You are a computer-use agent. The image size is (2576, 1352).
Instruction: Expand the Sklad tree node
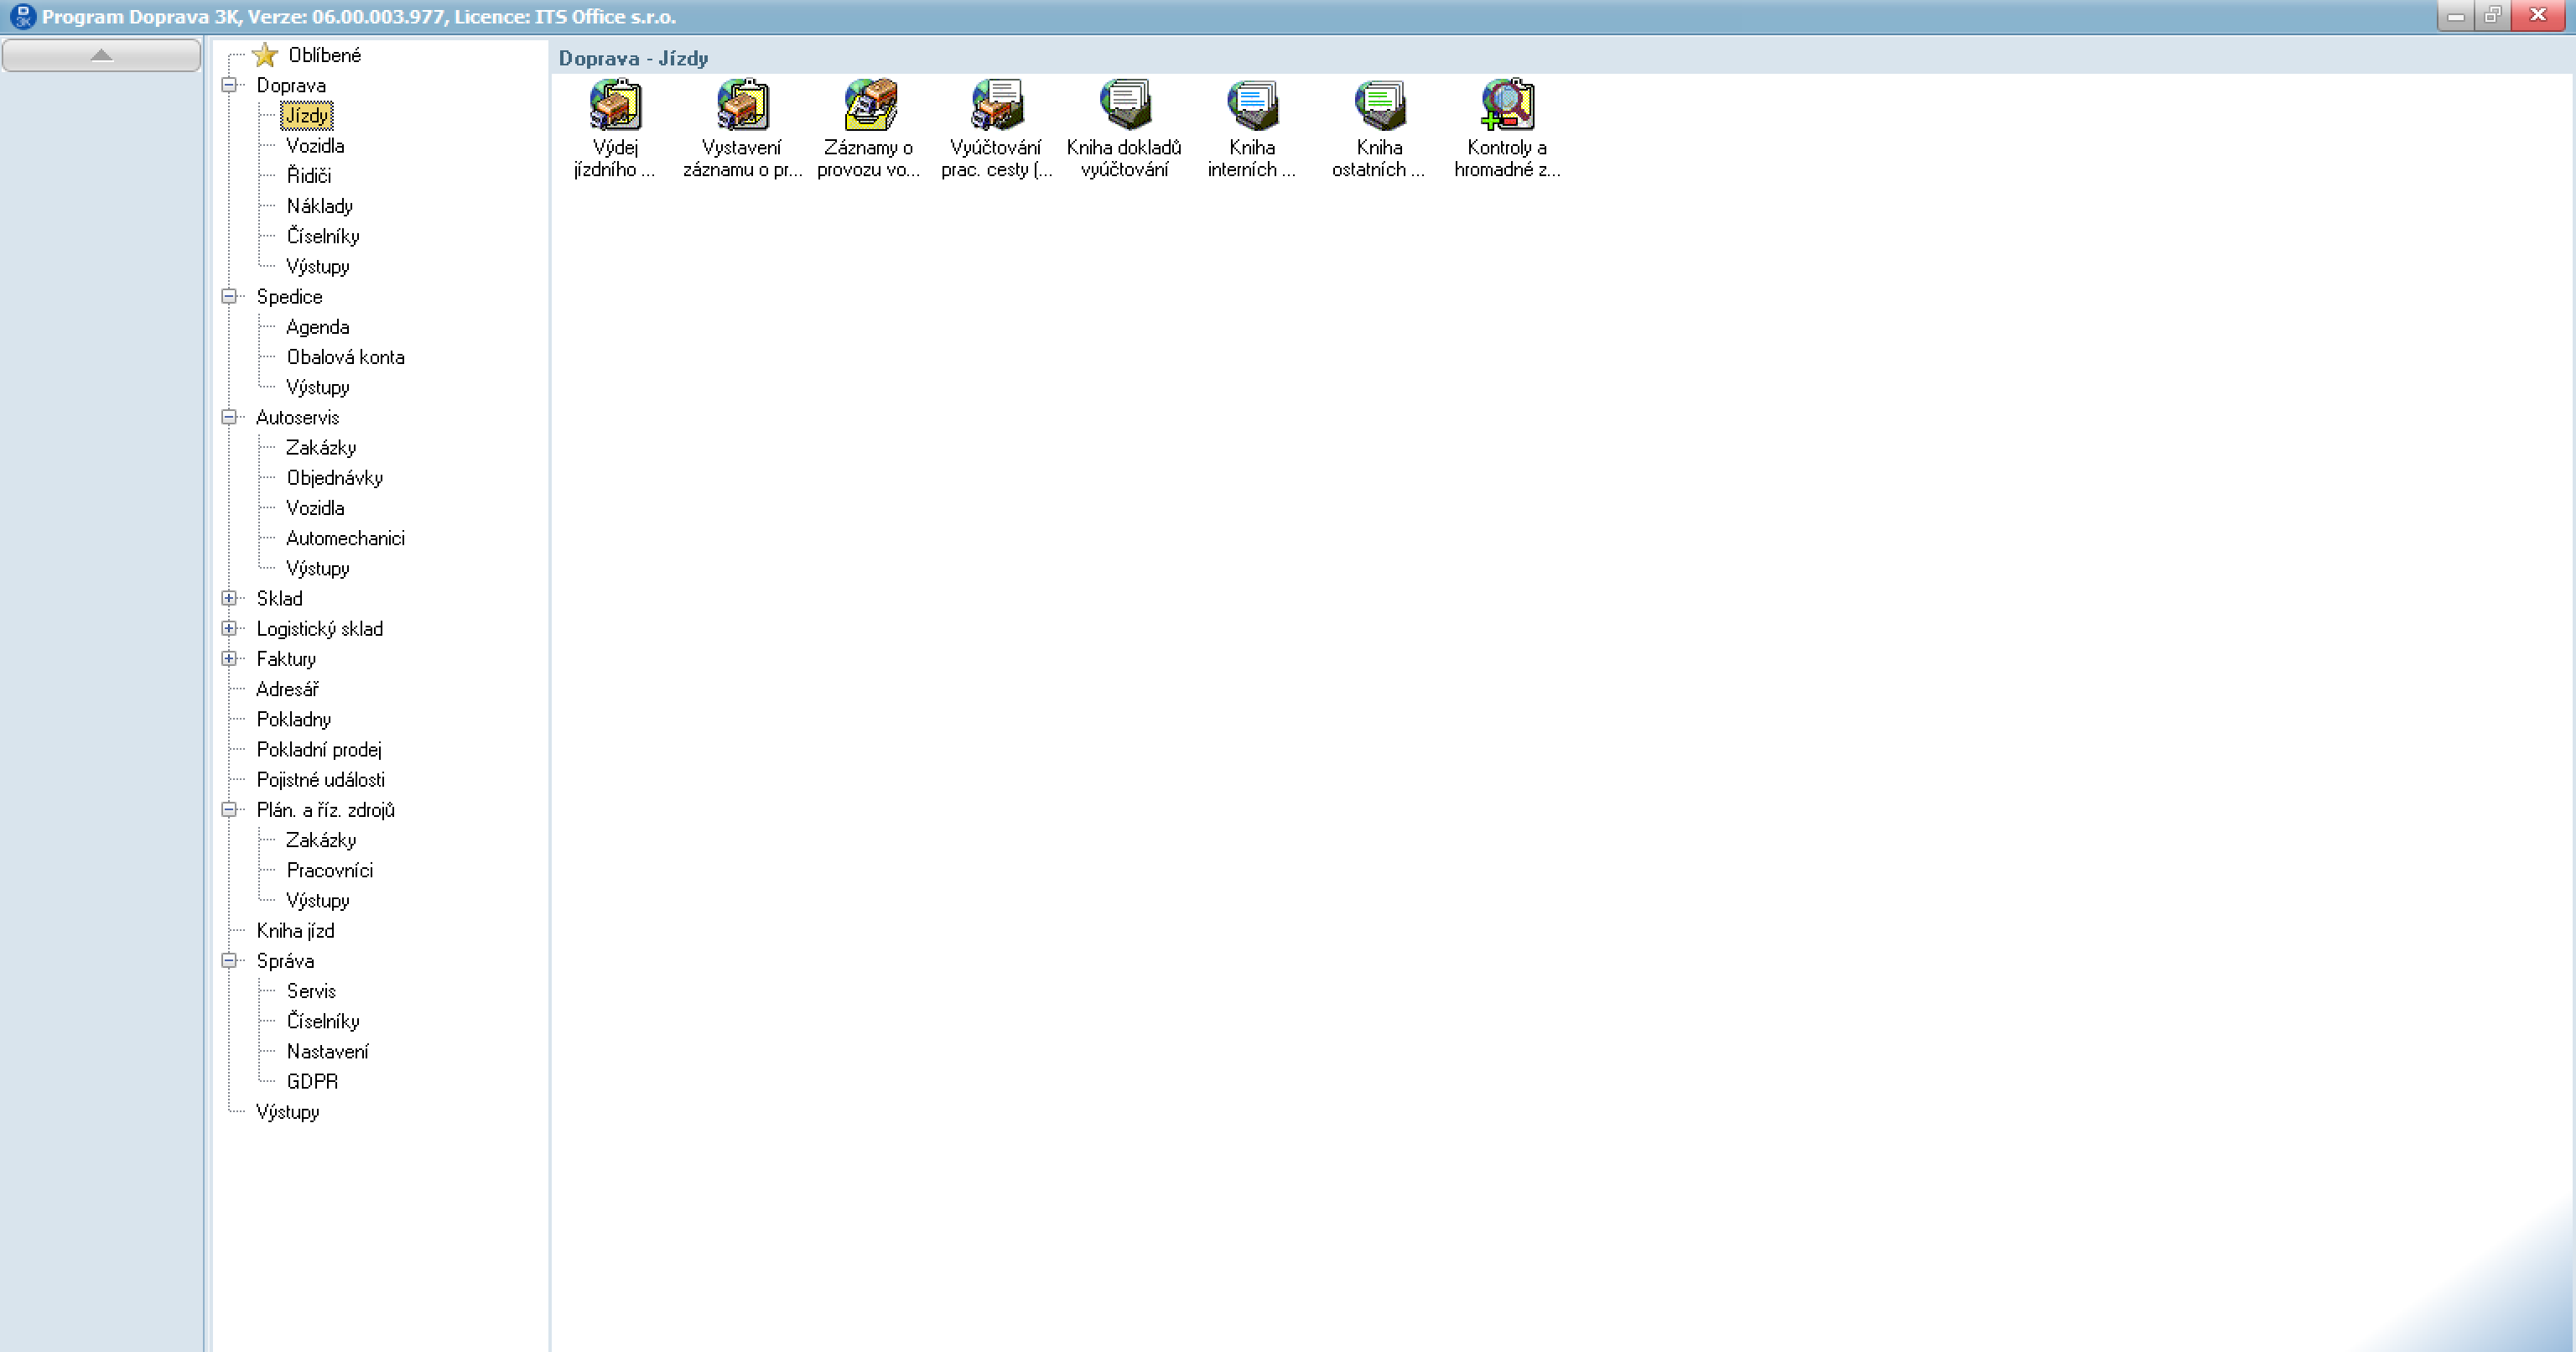click(229, 598)
